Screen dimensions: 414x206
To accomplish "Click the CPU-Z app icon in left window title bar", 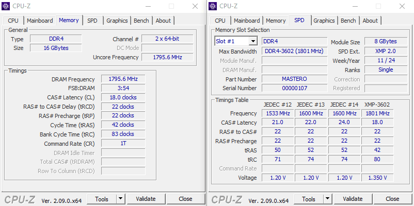I will pos(6,6).
